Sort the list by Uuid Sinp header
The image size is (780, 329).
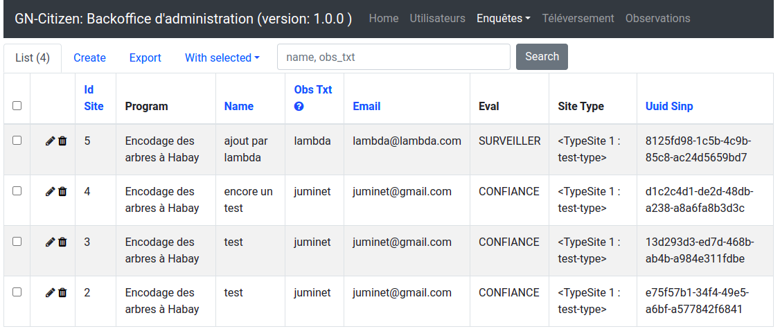(668, 107)
